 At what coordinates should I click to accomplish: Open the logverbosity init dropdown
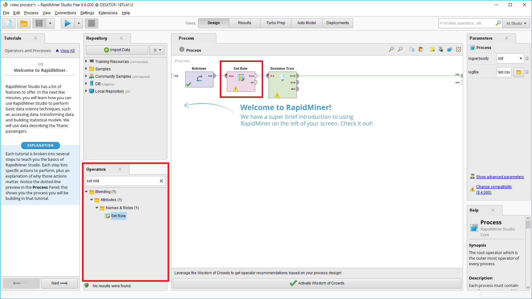coord(510,59)
